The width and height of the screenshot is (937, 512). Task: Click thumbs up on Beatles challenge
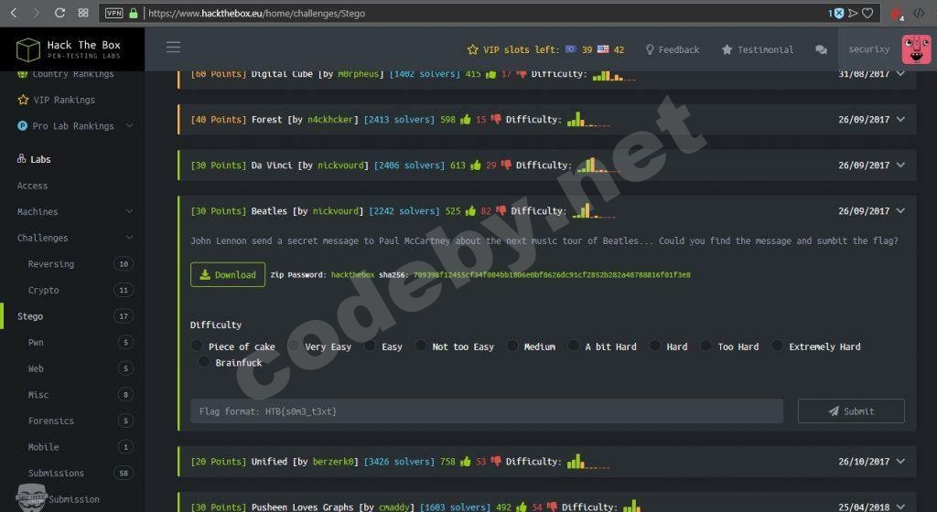click(x=470, y=210)
